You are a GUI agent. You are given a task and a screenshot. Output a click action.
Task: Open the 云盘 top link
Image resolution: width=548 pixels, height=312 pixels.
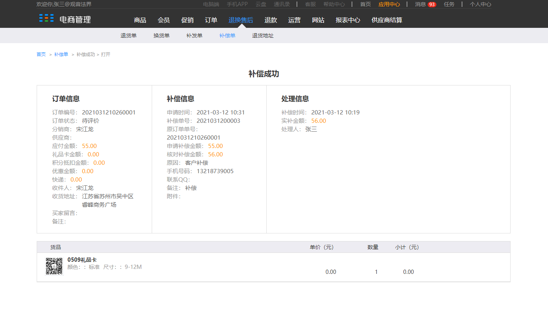[x=261, y=5]
